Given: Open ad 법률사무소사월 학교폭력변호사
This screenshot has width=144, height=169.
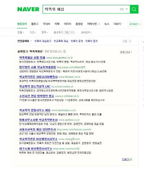Looking at the screenshot, I should pyautogui.click(x=39, y=120).
